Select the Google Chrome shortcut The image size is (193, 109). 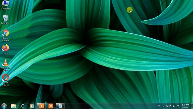tap(5, 35)
